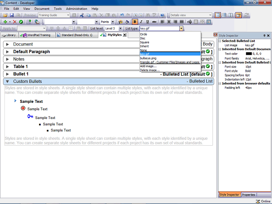Click the open folder toolbar icon
Image resolution: width=272 pixels, height=204 pixels.
pyautogui.click(x=5, y=15)
